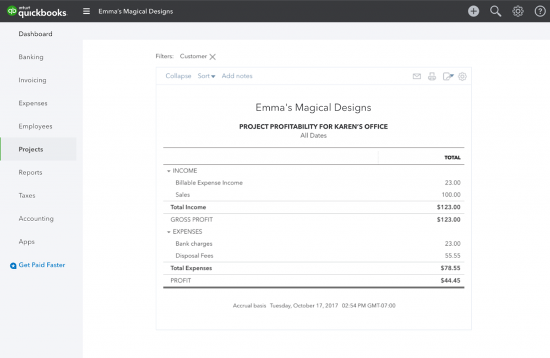The width and height of the screenshot is (550, 358).
Task: Open the Help question mark
Action: point(540,11)
